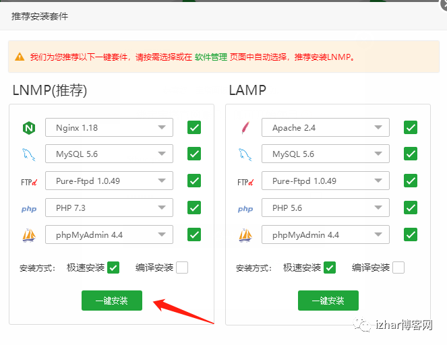Screen dimensions: 447x345
Task: Enable 编译安装 checkbox in LNMP
Action: (182, 268)
